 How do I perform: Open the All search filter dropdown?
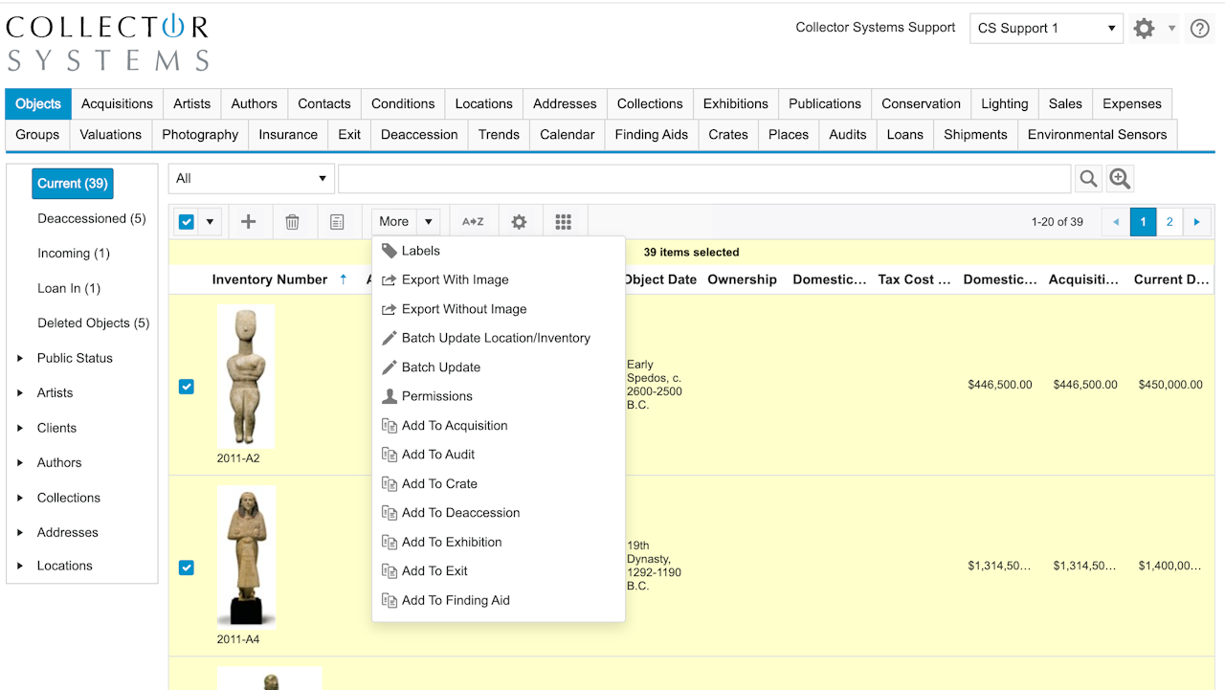point(252,179)
